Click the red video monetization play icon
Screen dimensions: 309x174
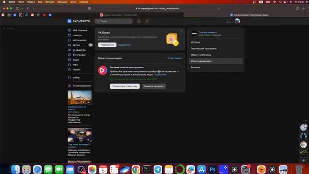click(x=103, y=71)
